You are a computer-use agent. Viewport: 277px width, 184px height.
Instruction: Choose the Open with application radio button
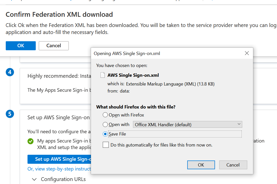tap(105, 124)
